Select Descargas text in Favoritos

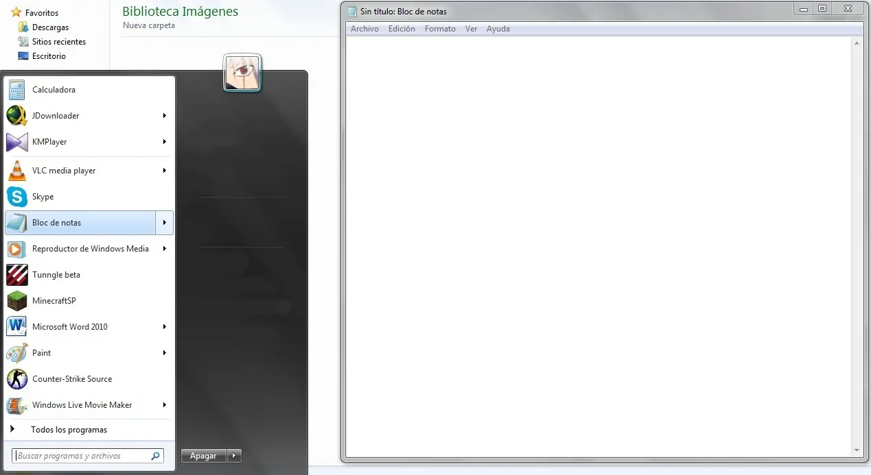pyautogui.click(x=50, y=27)
